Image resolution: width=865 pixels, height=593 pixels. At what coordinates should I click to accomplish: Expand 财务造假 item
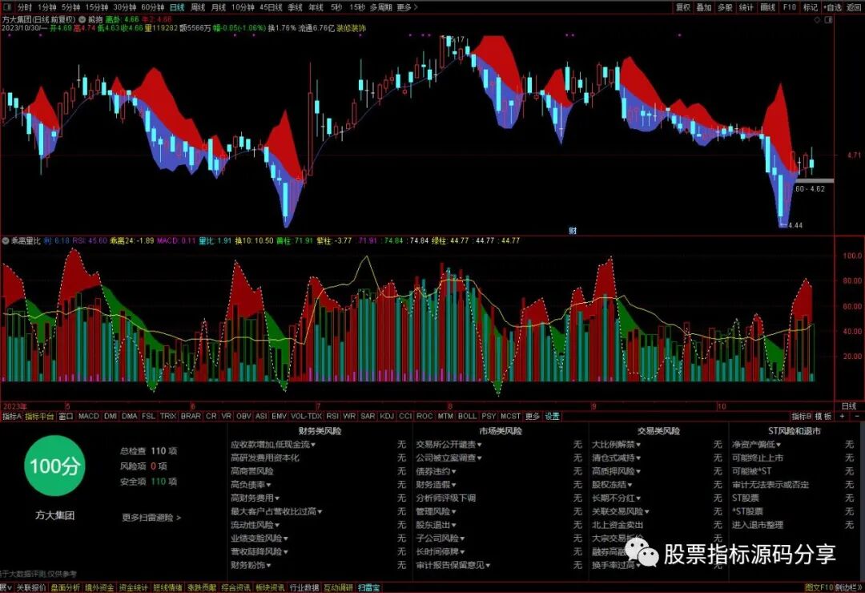(x=436, y=484)
